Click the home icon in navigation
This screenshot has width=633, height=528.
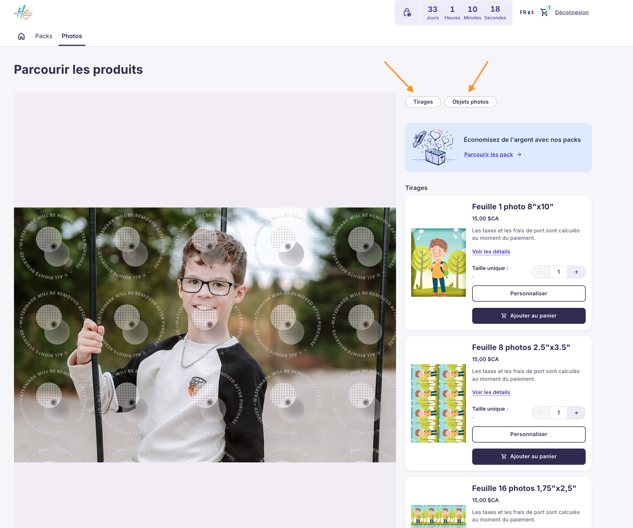[21, 36]
